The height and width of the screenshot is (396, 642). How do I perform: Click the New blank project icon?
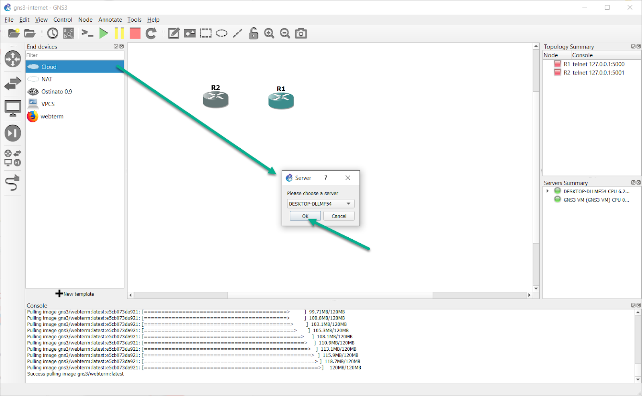pyautogui.click(x=14, y=33)
